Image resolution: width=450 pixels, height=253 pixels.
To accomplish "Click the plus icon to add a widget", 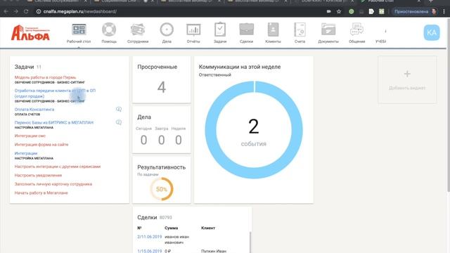I will pyautogui.click(x=407, y=74).
